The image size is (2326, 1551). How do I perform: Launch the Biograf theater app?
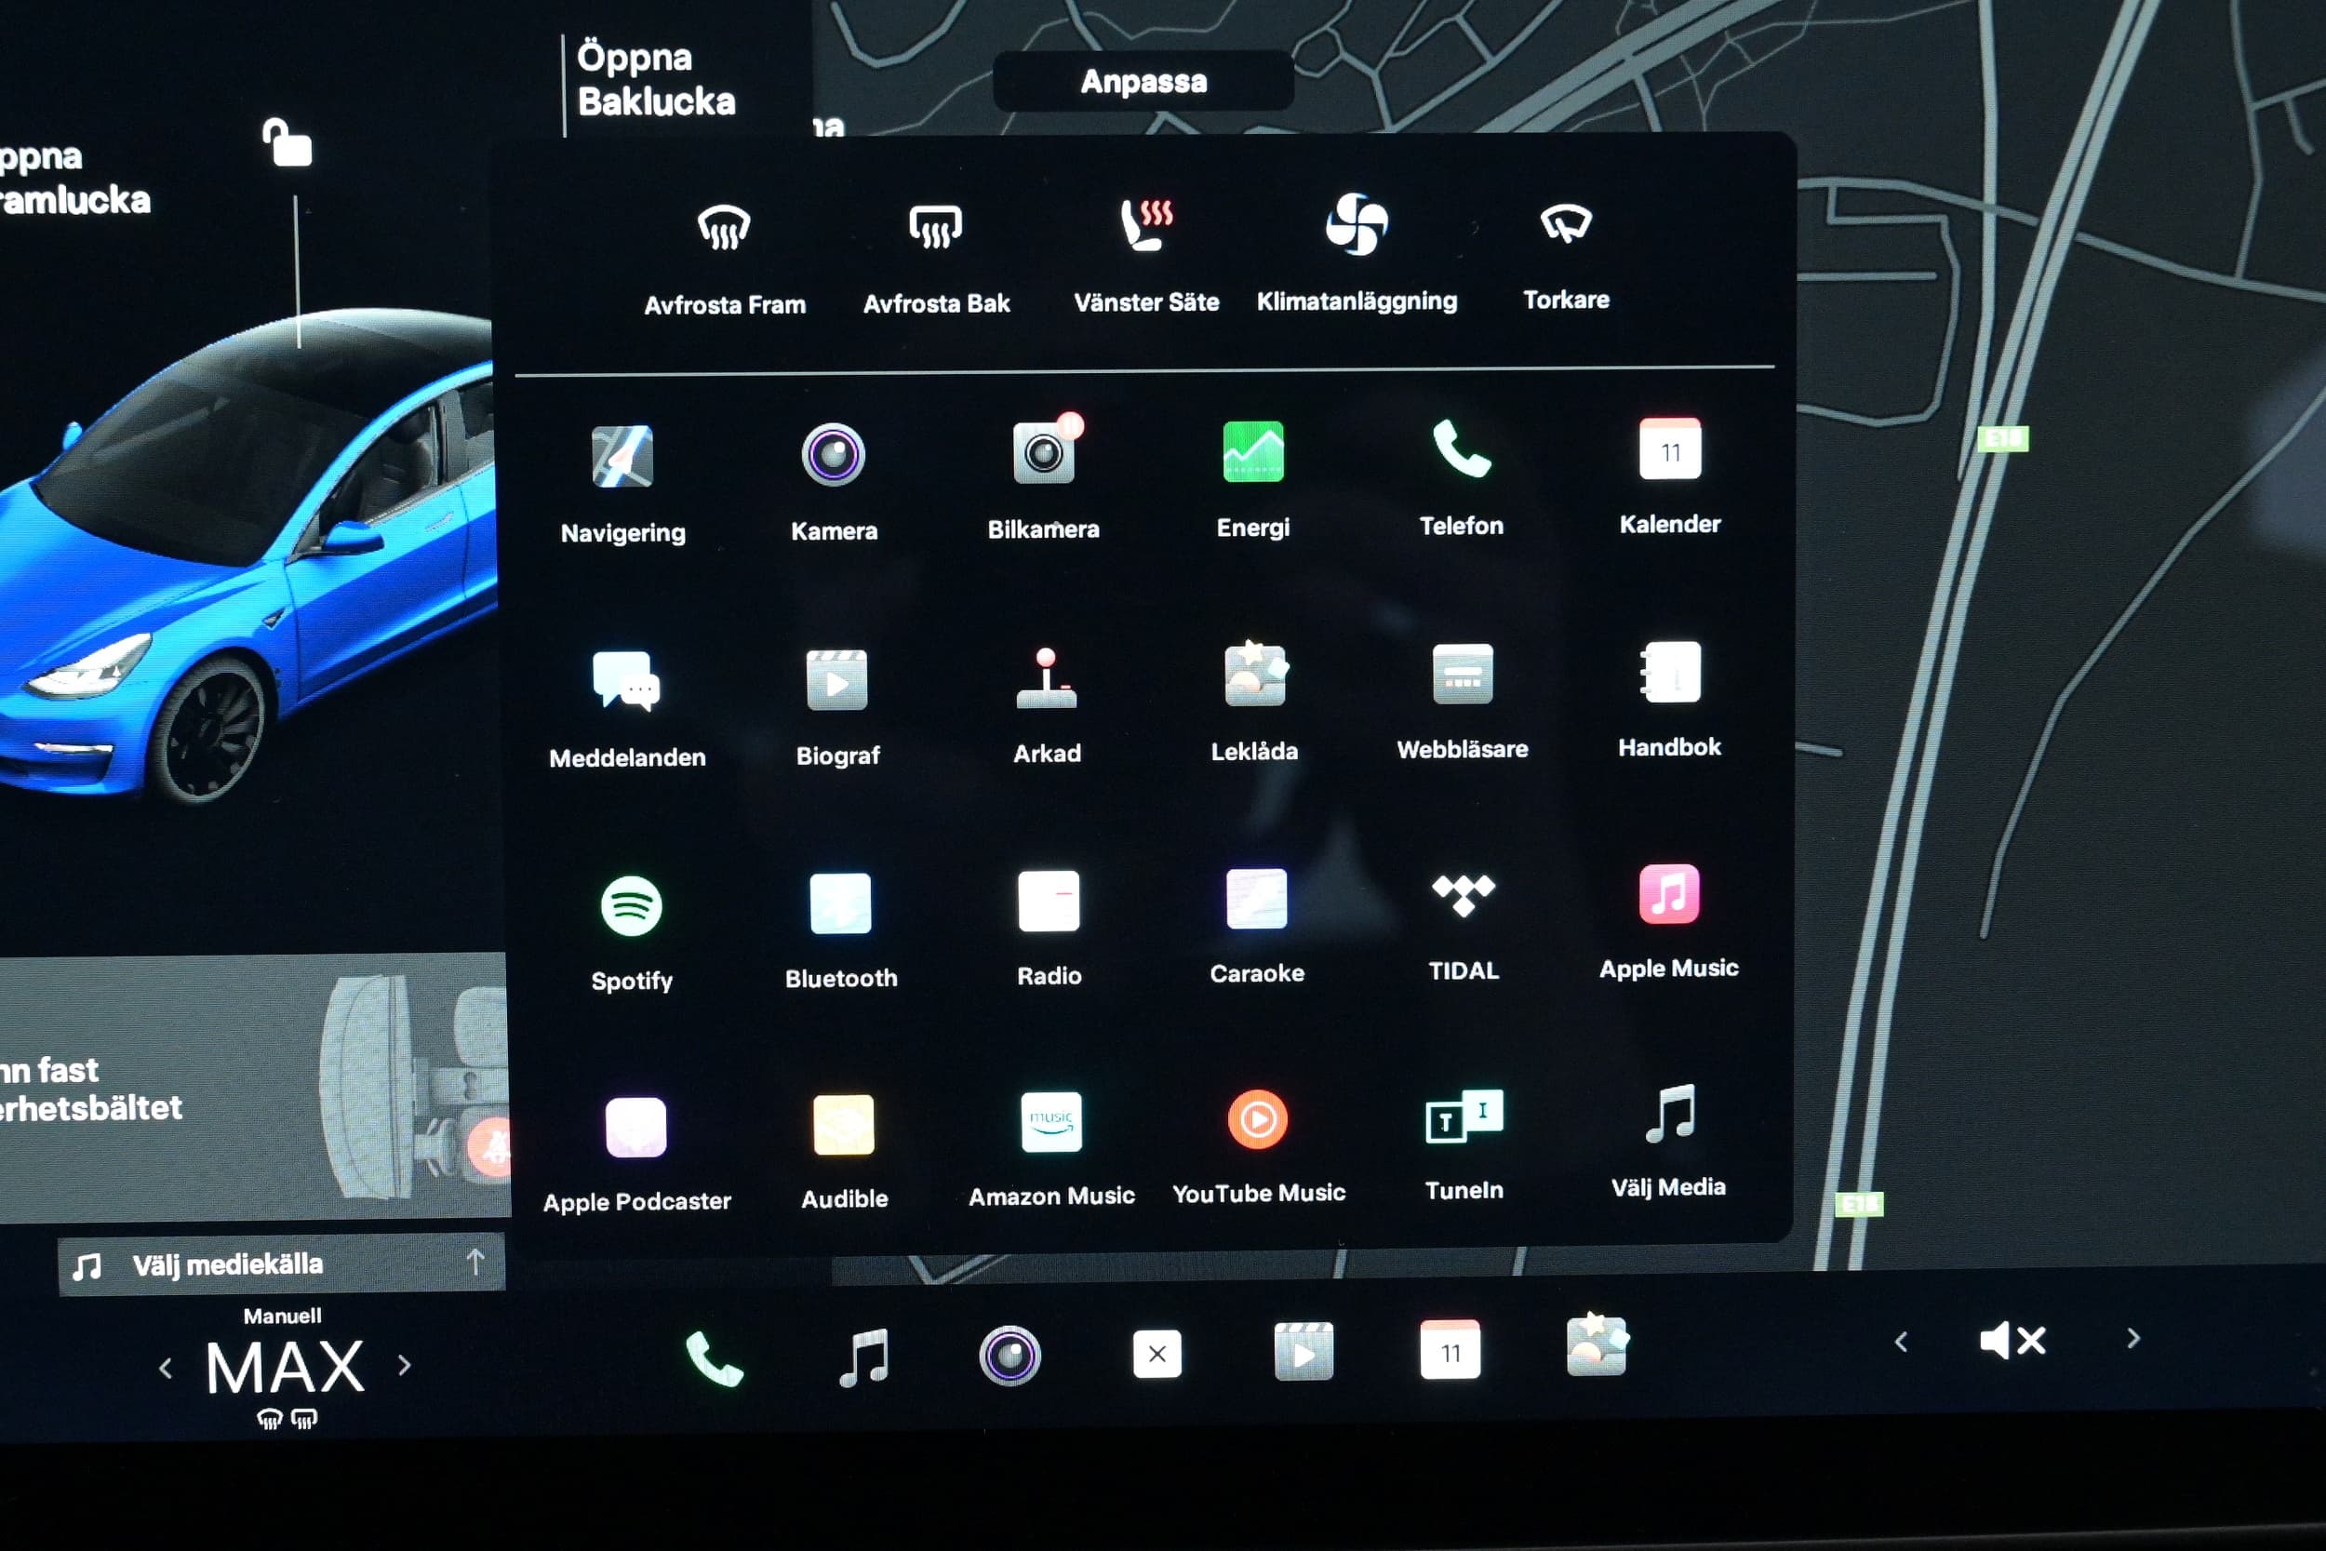coord(837,706)
